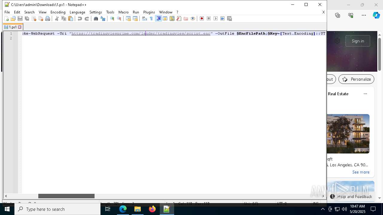This screenshot has height=215, width=383.
Task: Open the Search menu
Action: click(x=29, y=12)
